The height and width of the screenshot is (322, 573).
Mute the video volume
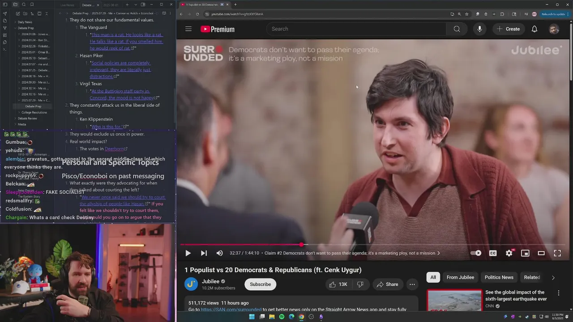[219, 253]
